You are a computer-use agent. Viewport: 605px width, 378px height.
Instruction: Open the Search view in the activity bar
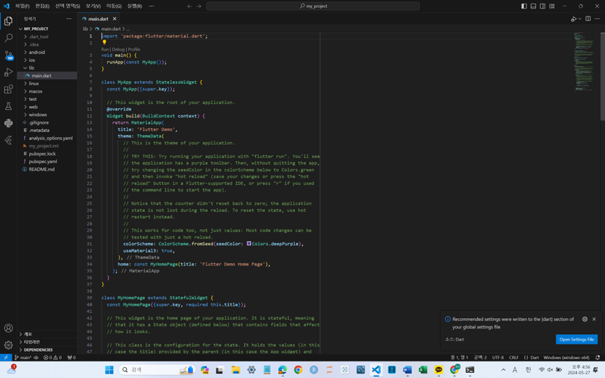(x=8, y=37)
